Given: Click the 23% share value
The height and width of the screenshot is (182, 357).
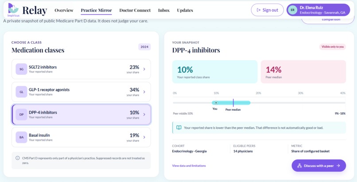Looking at the screenshot, I should tap(134, 67).
